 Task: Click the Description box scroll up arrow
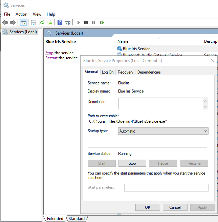205,101
